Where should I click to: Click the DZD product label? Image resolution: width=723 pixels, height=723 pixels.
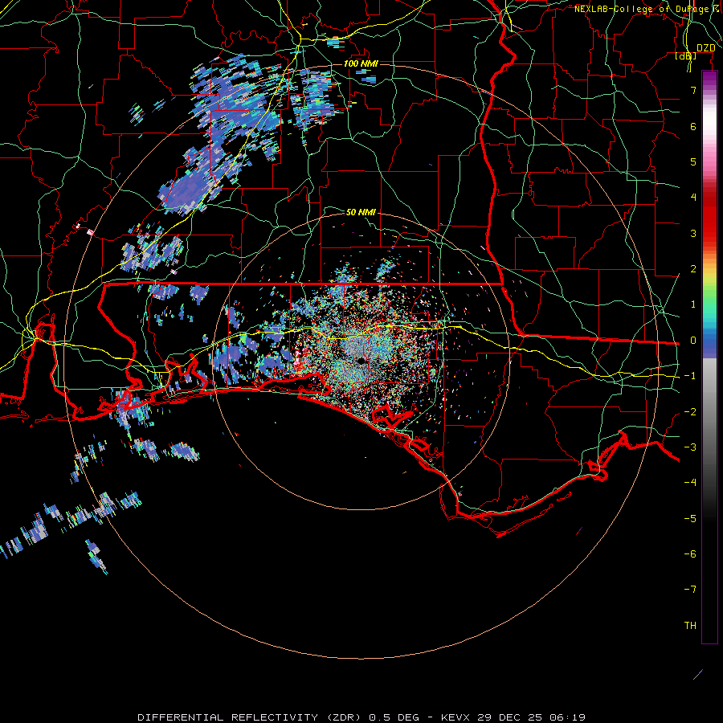(x=706, y=48)
